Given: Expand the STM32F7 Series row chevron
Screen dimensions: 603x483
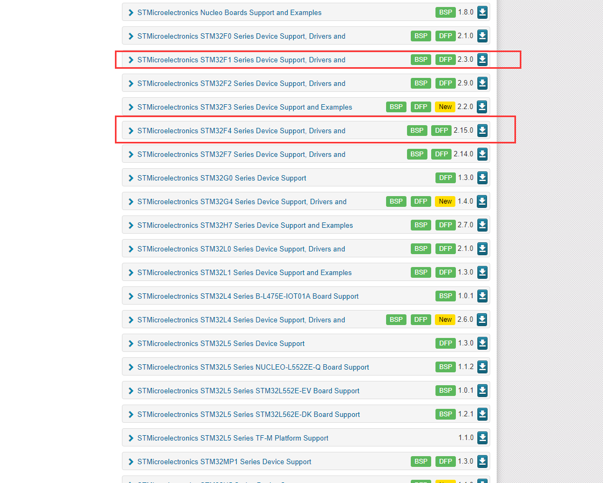Looking at the screenshot, I should [x=131, y=154].
